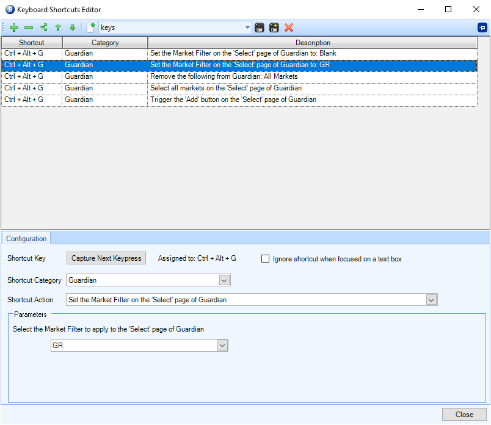Move the shortcut up with green up arrow
The height and width of the screenshot is (425, 491).
coord(58,27)
